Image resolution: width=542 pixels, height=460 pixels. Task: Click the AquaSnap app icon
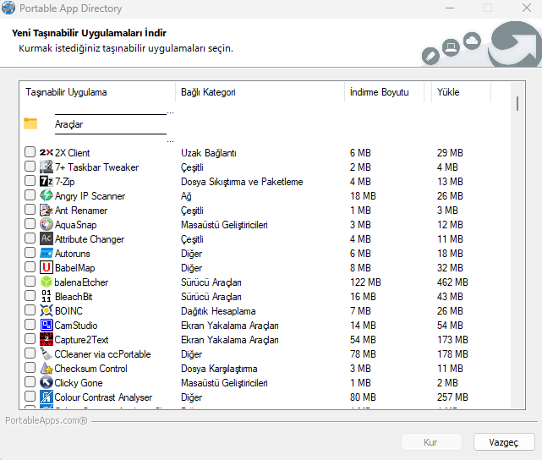[x=46, y=225]
